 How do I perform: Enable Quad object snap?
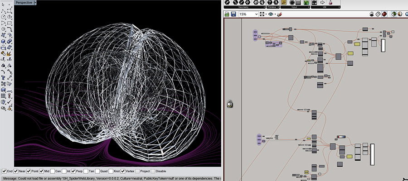click(x=97, y=171)
